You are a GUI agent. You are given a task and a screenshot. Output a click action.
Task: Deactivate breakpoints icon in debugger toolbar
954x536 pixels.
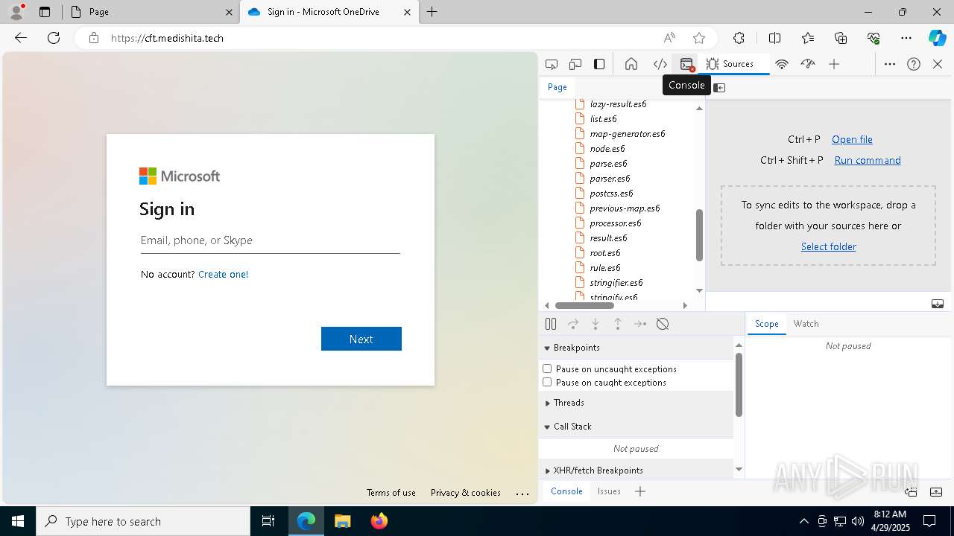coord(663,324)
